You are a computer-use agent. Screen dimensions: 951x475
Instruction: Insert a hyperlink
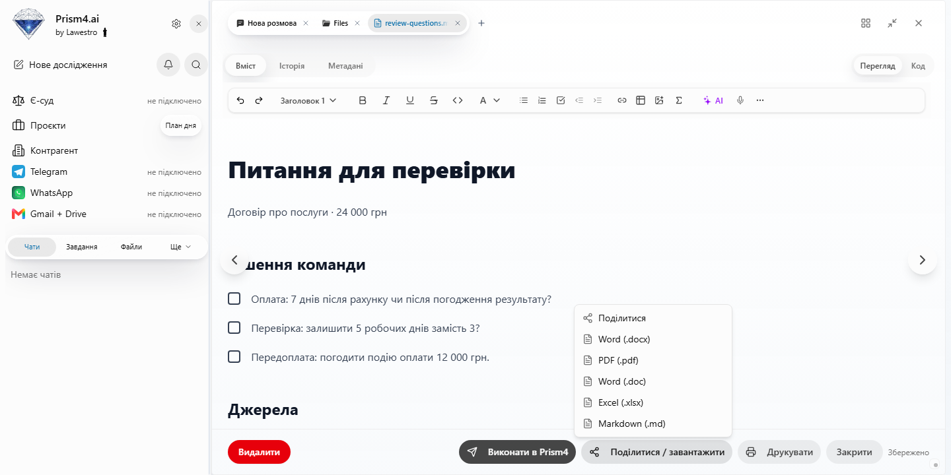coord(622,100)
